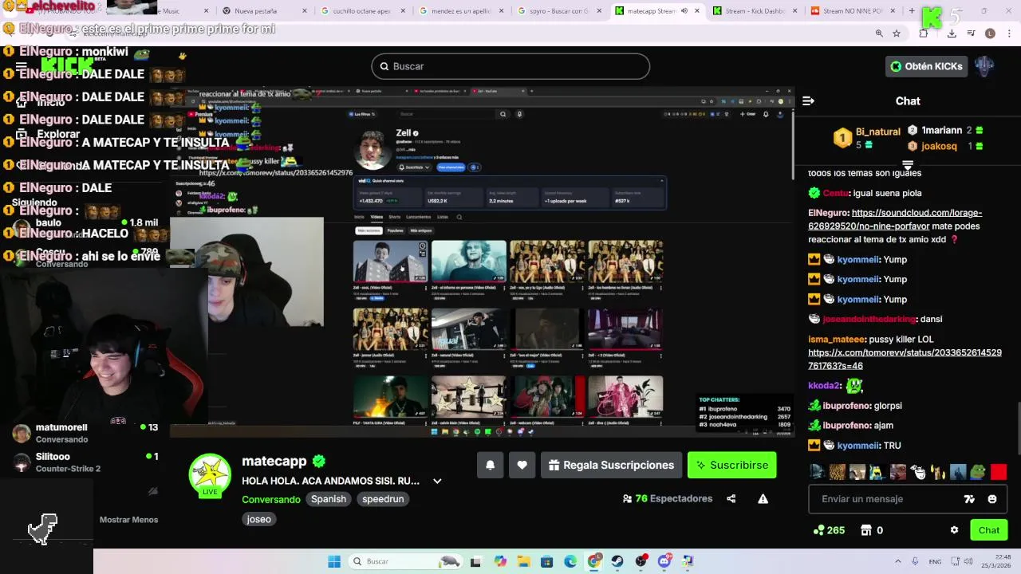Viewport: 1021px width, 574px height.
Task: Click the ENG language indicator
Action: 935,562
